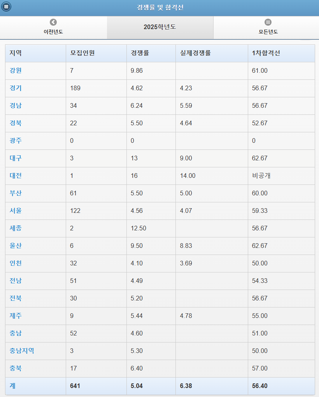319x397 pixels.
Task: Click the 세종 region link
Action: (x=16, y=228)
